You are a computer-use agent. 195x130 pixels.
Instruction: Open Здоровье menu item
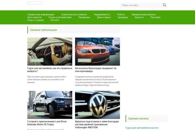[123, 17]
